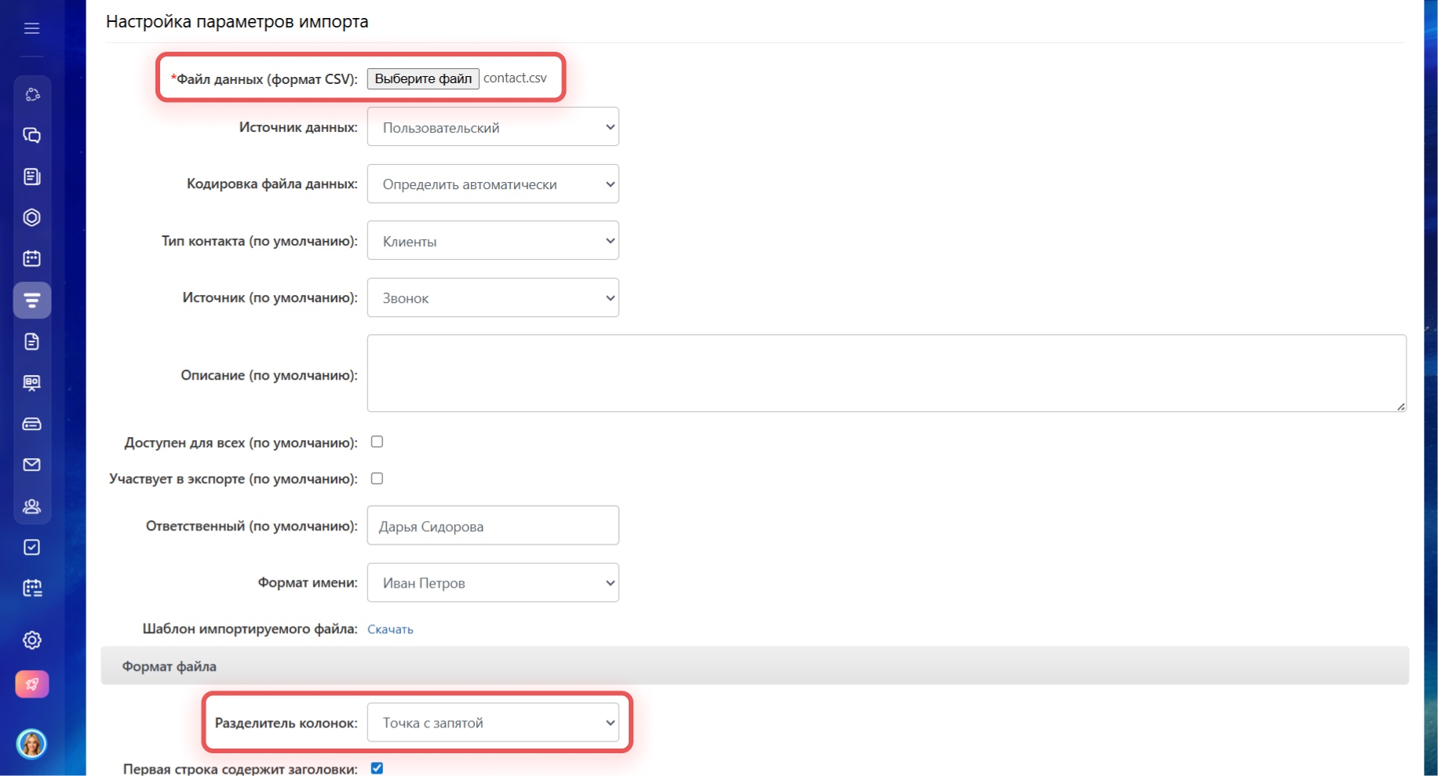This screenshot has width=1438, height=776.
Task: Click the highlighted CRM funnel icon
Action: 32,301
